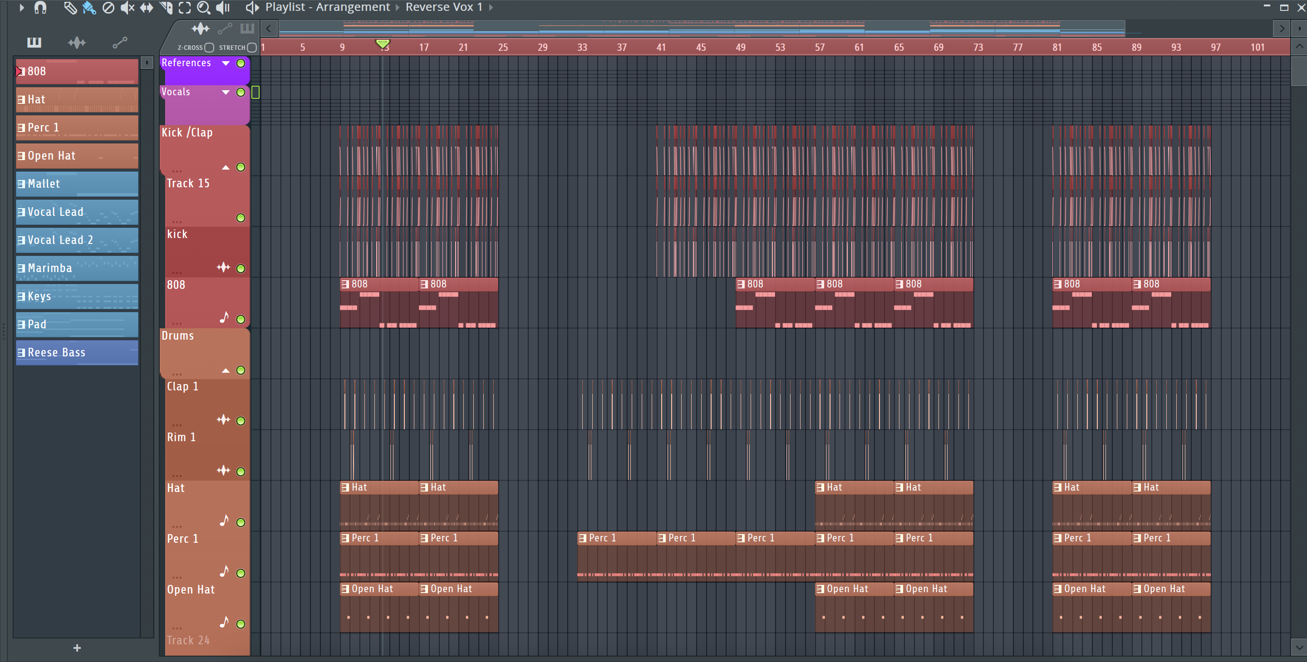1307x662 pixels.
Task: Expand the References track group
Action: point(226,63)
